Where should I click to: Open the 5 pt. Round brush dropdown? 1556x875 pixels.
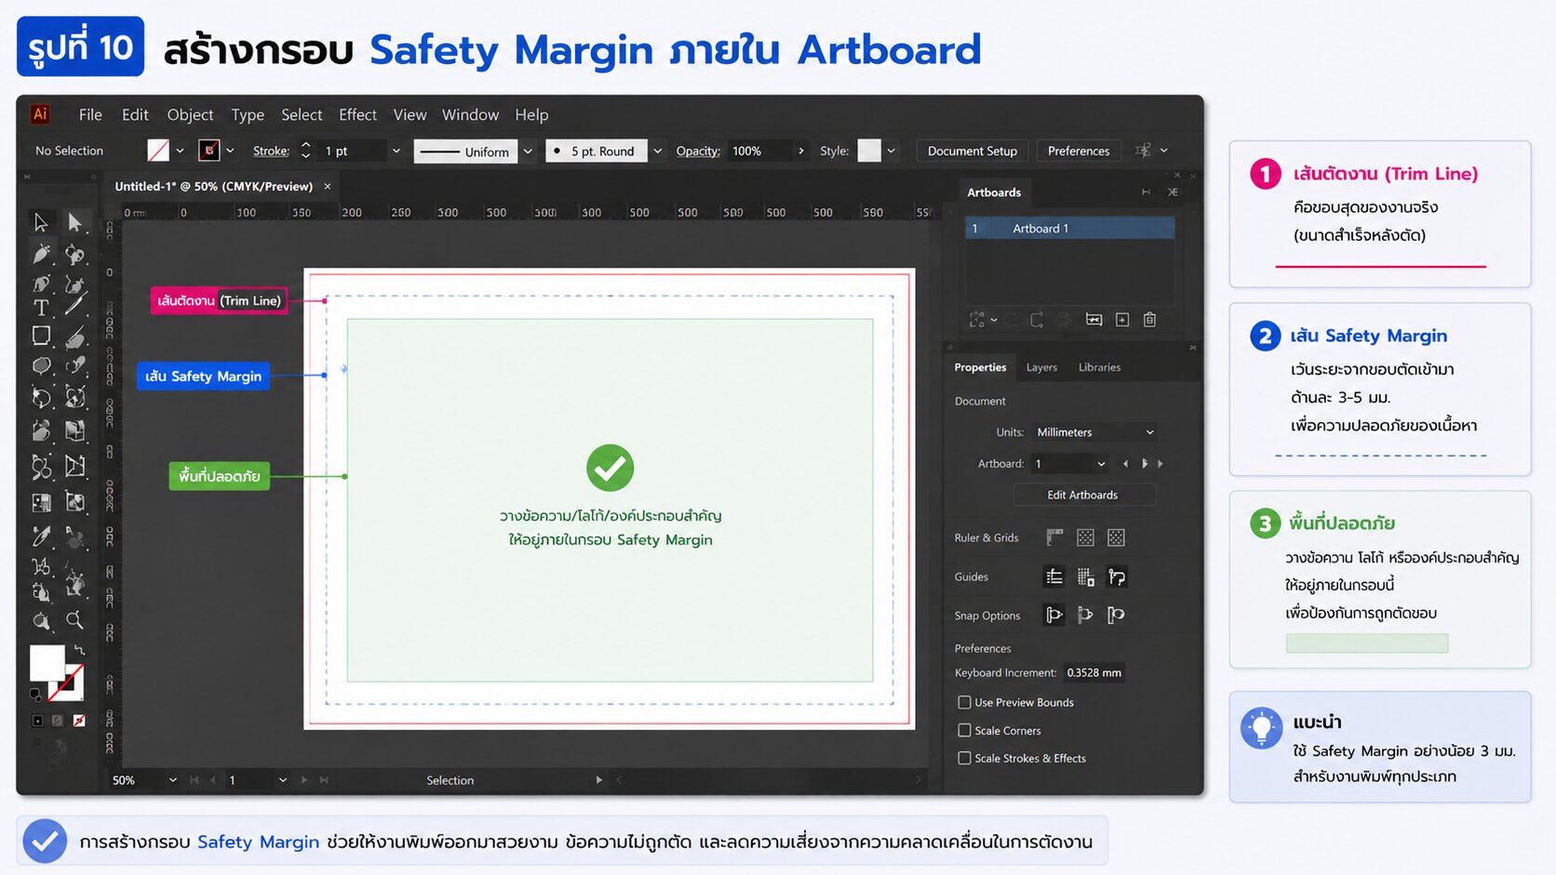pos(657,151)
